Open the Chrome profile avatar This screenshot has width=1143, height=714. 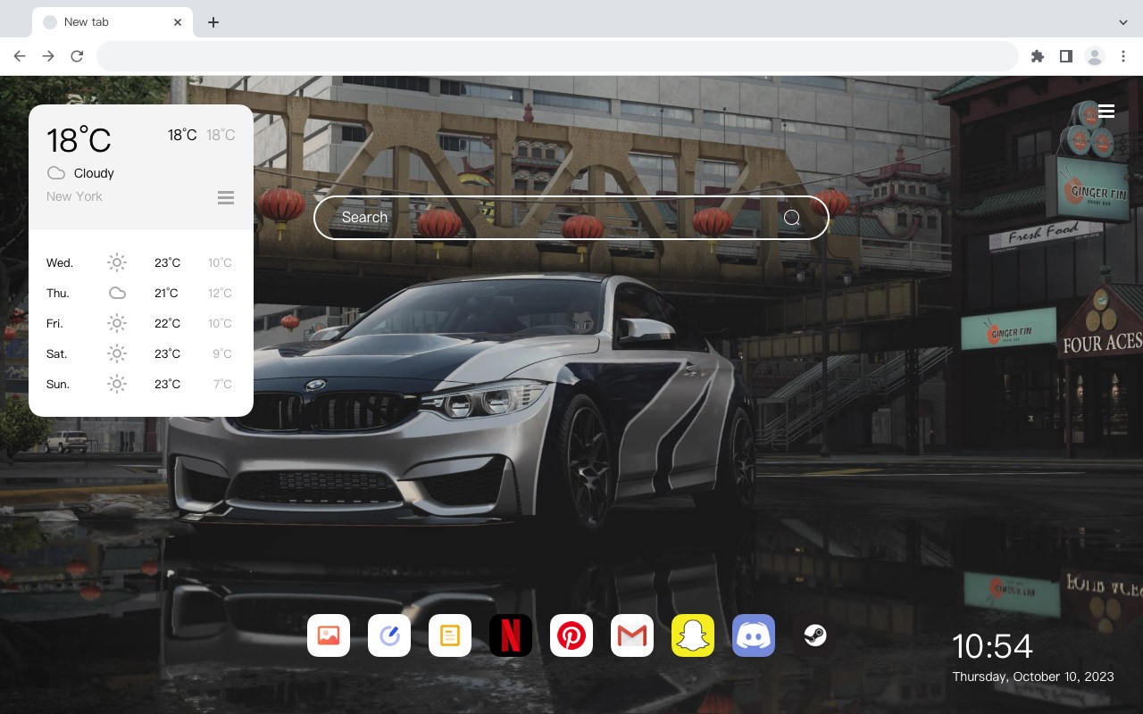pyautogui.click(x=1095, y=56)
